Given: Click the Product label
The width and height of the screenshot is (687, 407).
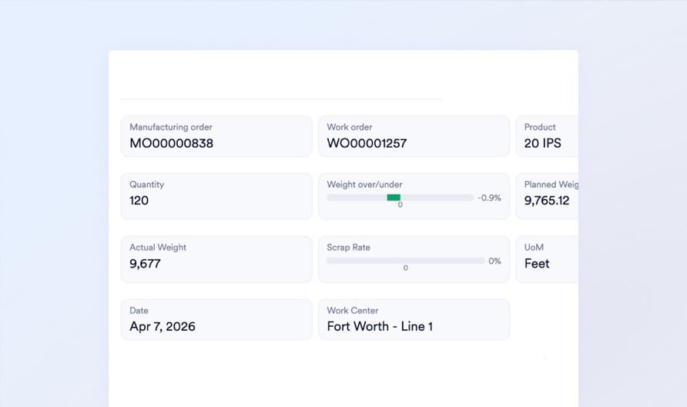Looking at the screenshot, I should point(540,127).
